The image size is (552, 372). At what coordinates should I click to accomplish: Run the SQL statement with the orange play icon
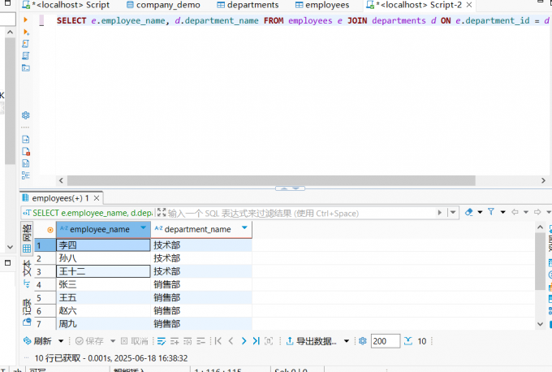click(25, 19)
